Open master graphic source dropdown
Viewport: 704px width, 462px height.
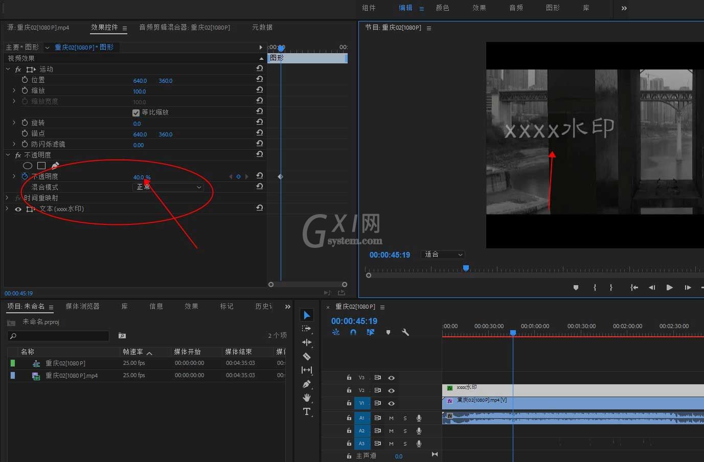(x=47, y=48)
